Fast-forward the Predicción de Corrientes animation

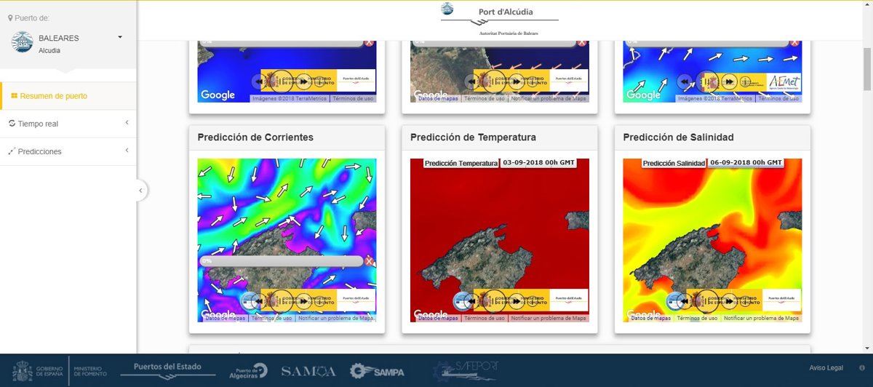(303, 300)
